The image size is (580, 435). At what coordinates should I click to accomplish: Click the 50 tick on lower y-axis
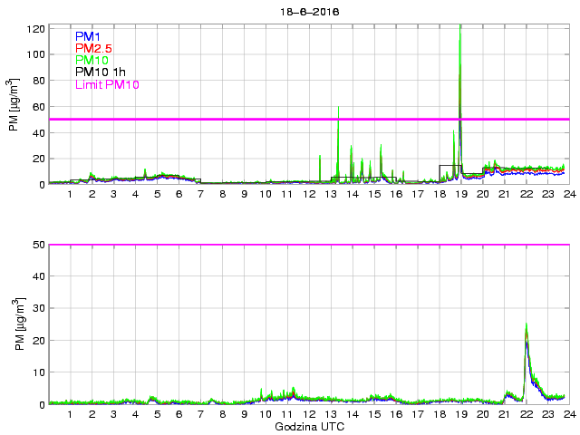(x=39, y=245)
